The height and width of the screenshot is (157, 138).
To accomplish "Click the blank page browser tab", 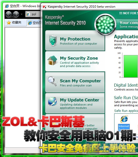I will (x=34, y=23).
